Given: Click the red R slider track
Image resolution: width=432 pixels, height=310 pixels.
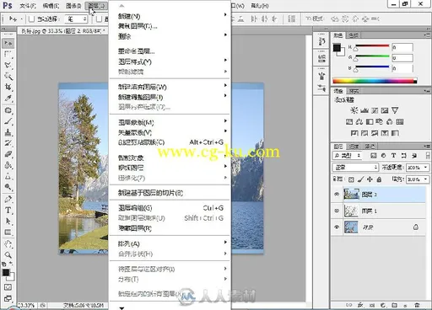Looking at the screenshot, I should (x=372, y=45).
